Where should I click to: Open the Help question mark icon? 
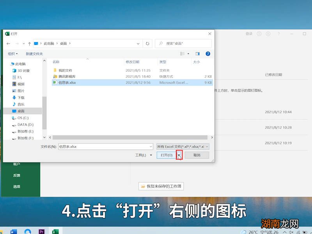point(208,54)
